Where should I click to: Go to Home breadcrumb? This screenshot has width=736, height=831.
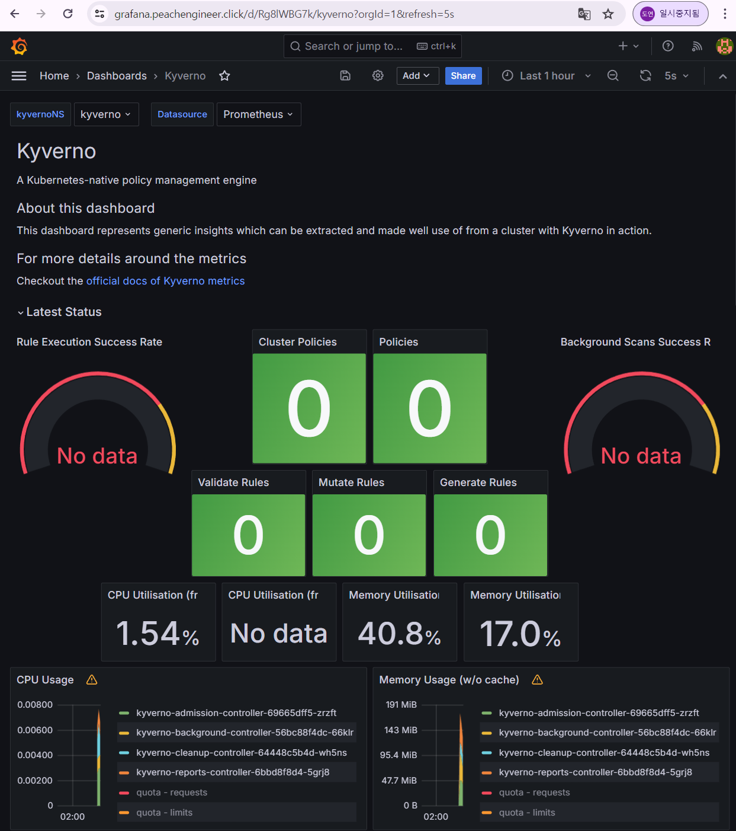[54, 76]
